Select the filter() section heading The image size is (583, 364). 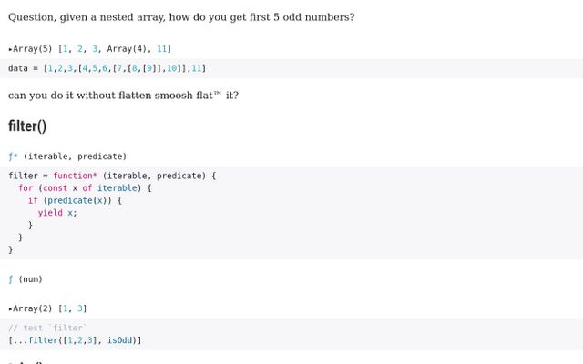(x=27, y=126)
